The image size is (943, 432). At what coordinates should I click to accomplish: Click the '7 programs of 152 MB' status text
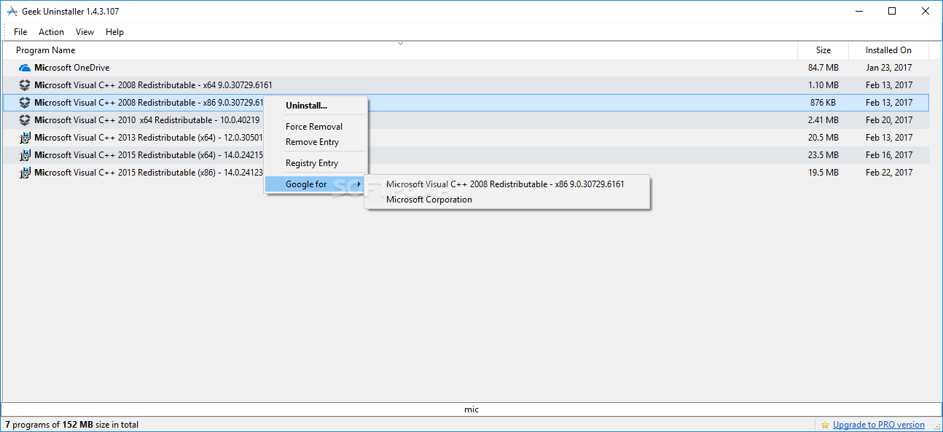pyautogui.click(x=71, y=425)
